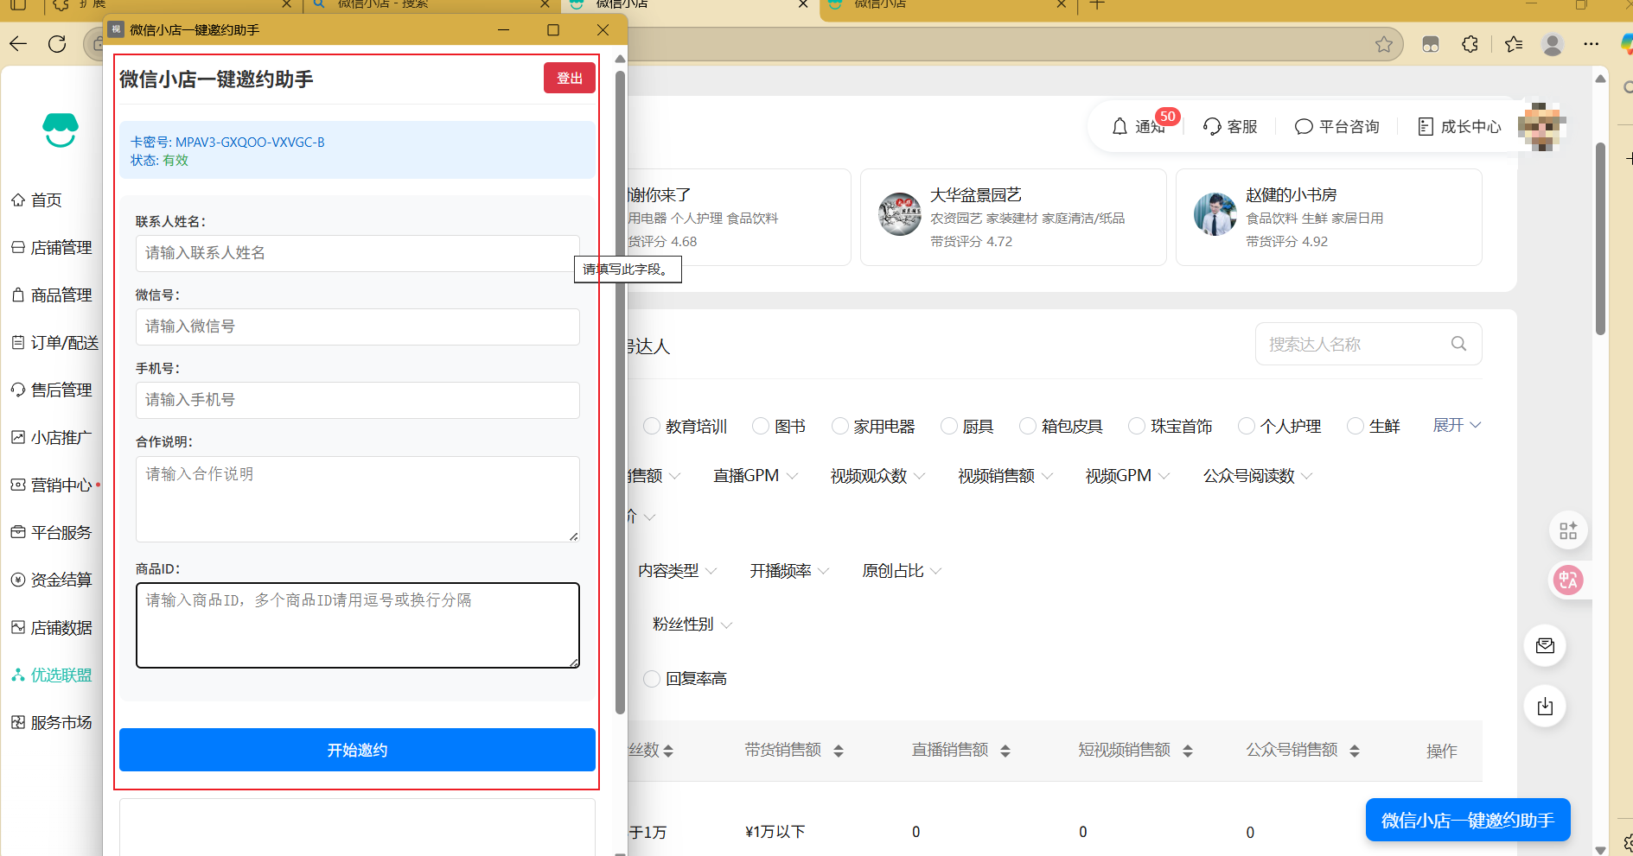Click the green WeChat shop logo
This screenshot has width=1633, height=856.
(x=61, y=130)
